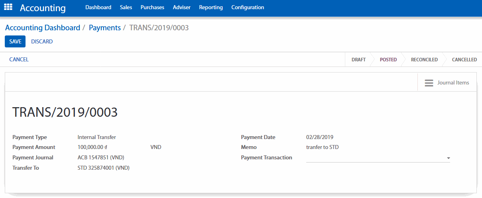Open the Adviser menu

coord(182,8)
